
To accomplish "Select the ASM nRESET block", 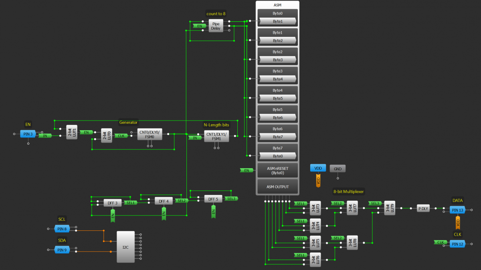I will [x=277, y=171].
